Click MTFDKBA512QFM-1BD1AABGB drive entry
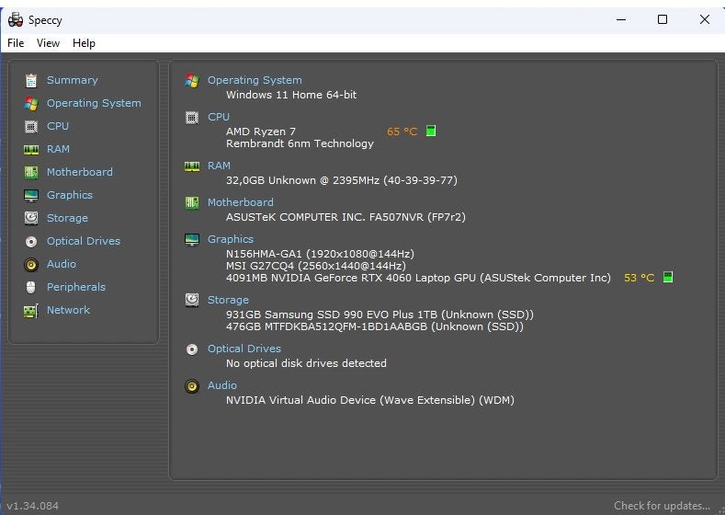This screenshot has height=515, width=725. point(375,326)
